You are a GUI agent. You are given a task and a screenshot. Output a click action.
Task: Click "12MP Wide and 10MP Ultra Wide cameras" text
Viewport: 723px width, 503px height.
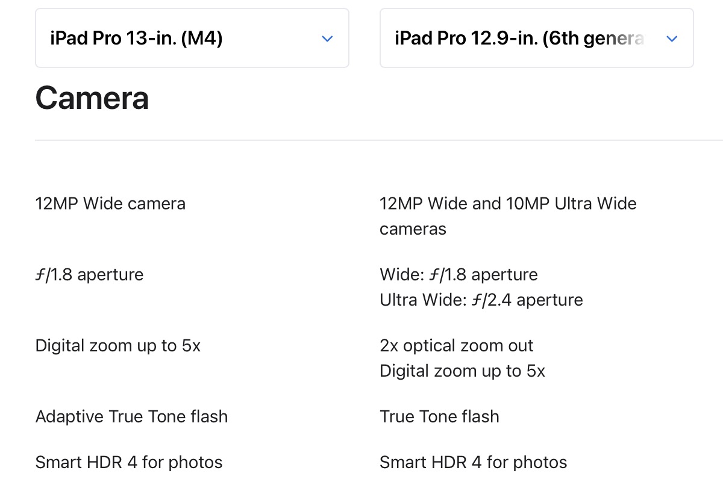coord(507,215)
